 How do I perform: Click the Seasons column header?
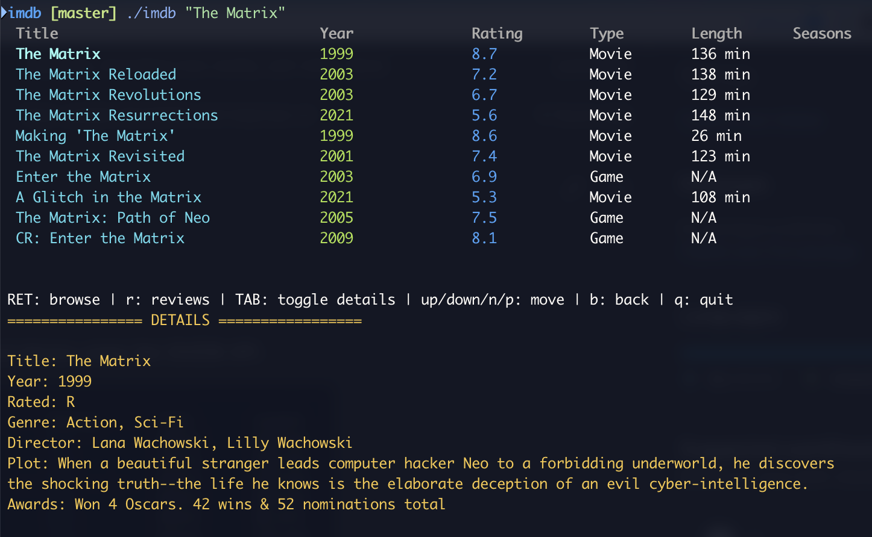[822, 33]
